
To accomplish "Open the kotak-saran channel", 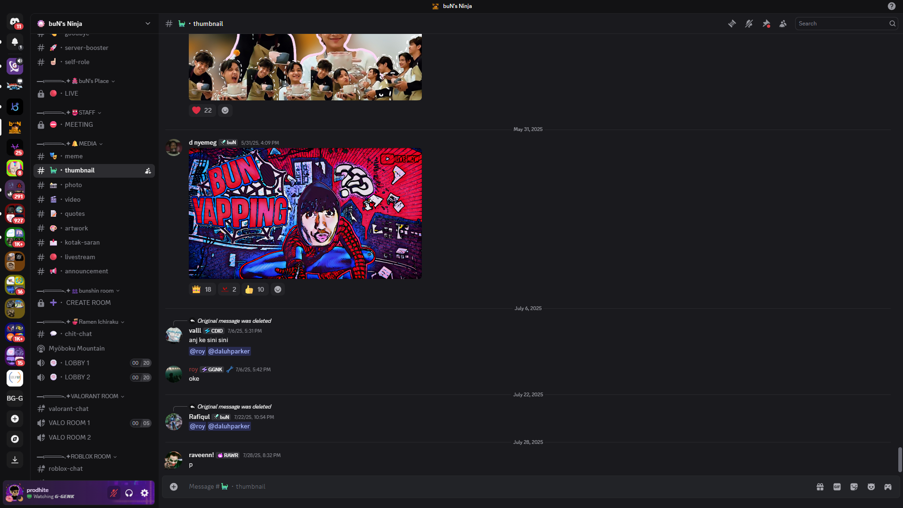I will (x=94, y=242).
